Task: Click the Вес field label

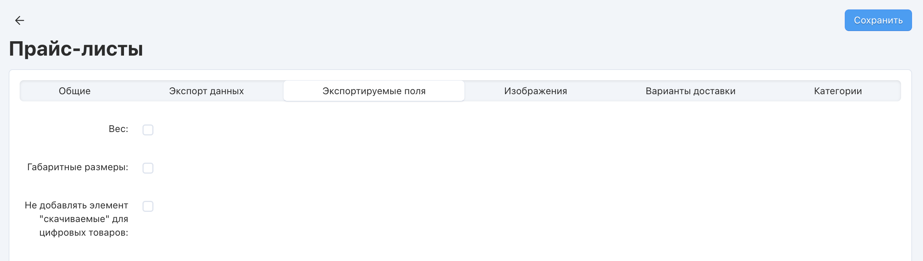Action: [x=118, y=129]
